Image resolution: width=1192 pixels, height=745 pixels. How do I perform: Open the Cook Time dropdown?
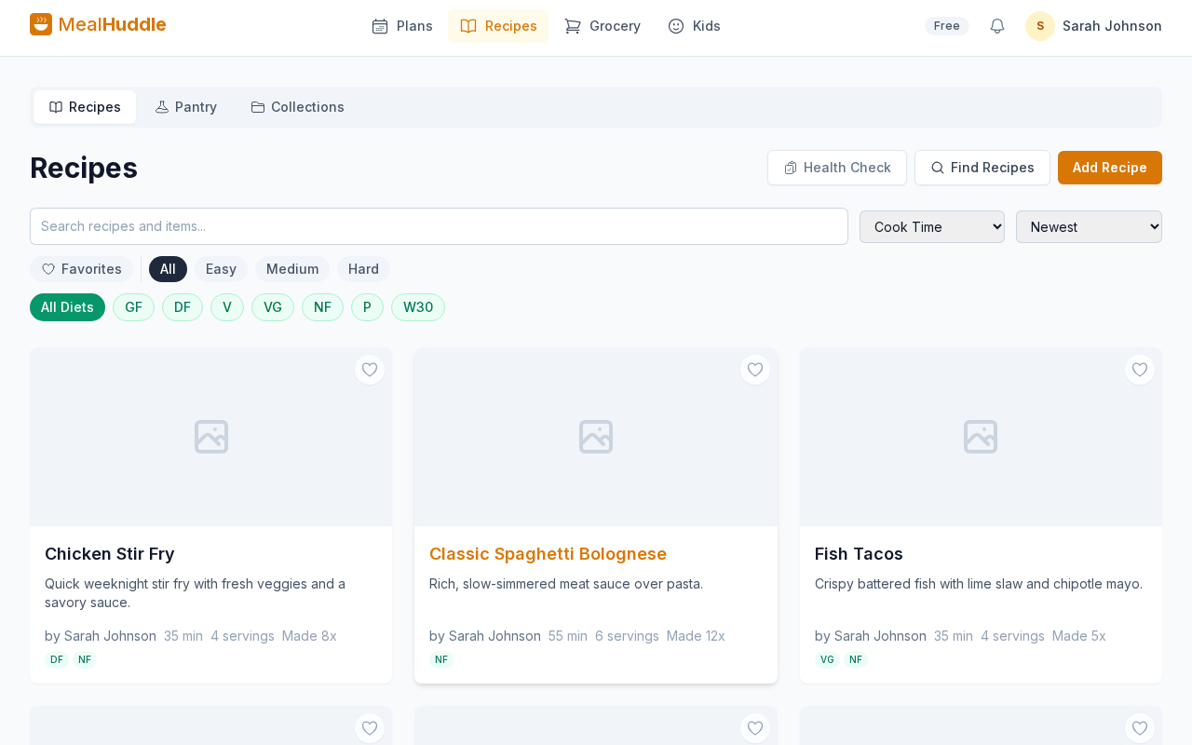coord(931,226)
